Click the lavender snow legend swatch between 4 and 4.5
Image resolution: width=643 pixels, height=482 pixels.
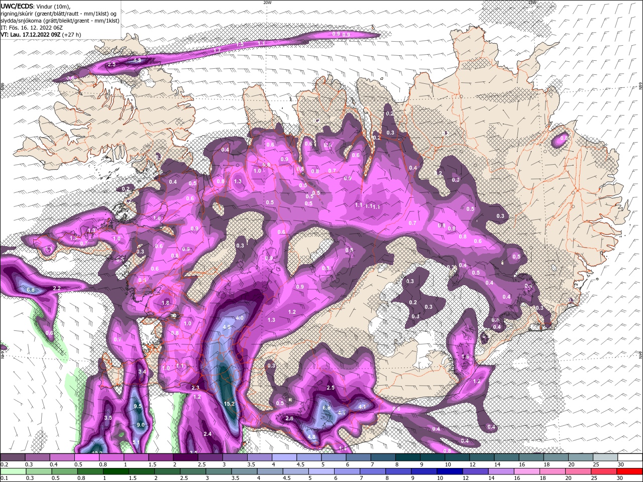(x=284, y=457)
